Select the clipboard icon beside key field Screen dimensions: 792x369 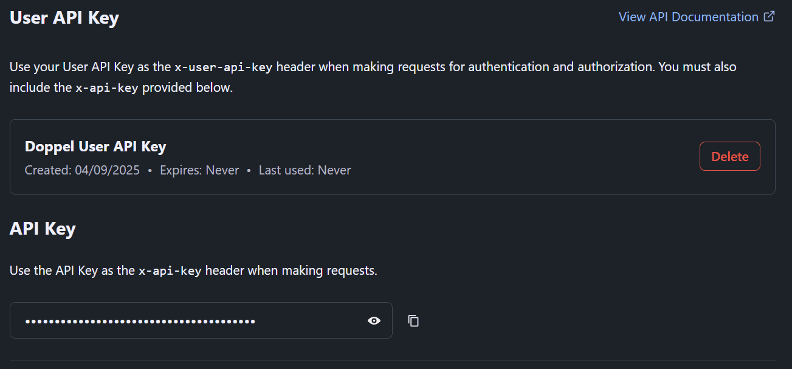(x=413, y=320)
